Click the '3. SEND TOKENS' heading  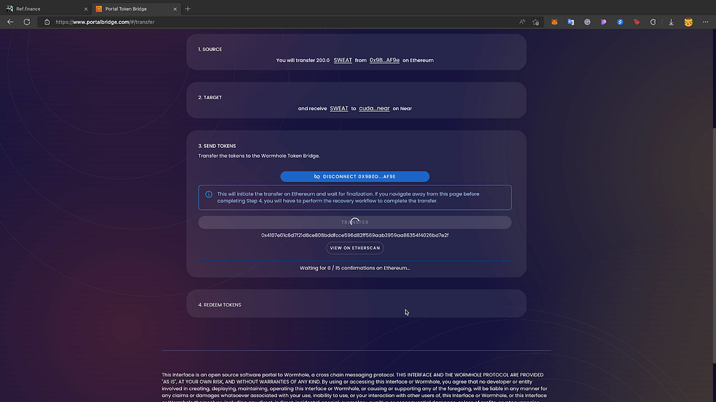[217, 146]
